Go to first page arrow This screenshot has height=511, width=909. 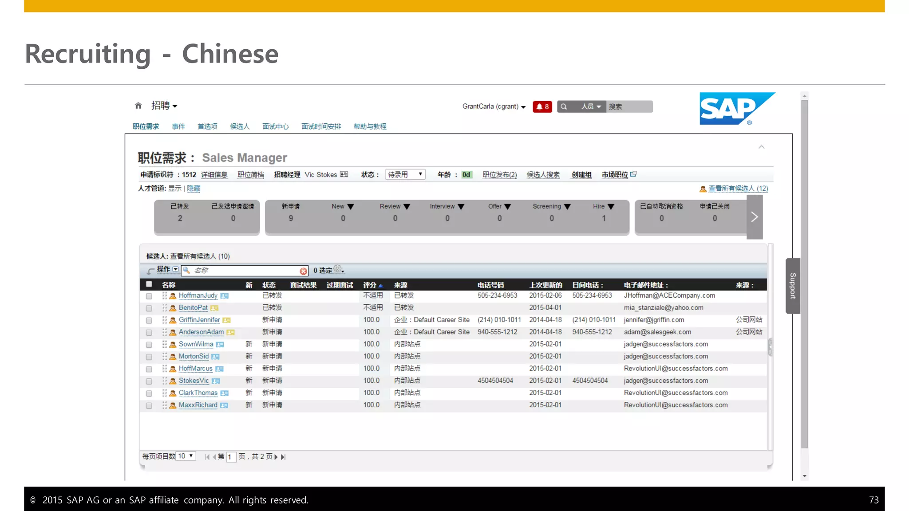coord(207,457)
